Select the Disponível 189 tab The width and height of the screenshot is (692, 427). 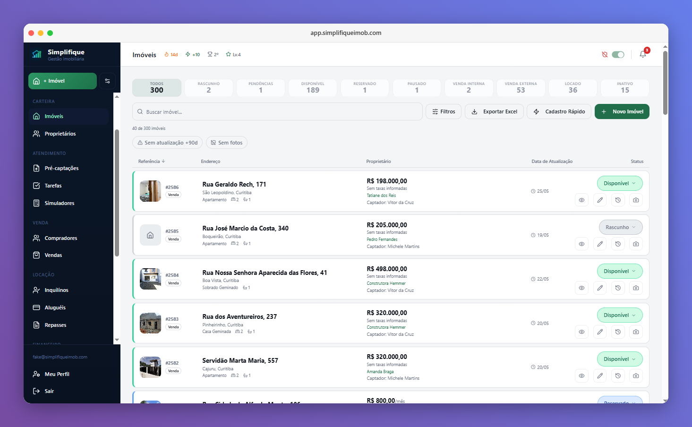pyautogui.click(x=313, y=88)
